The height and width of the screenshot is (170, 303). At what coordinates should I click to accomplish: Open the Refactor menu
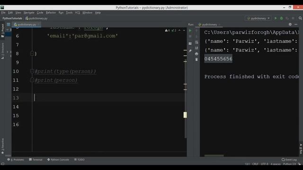(x=51, y=13)
